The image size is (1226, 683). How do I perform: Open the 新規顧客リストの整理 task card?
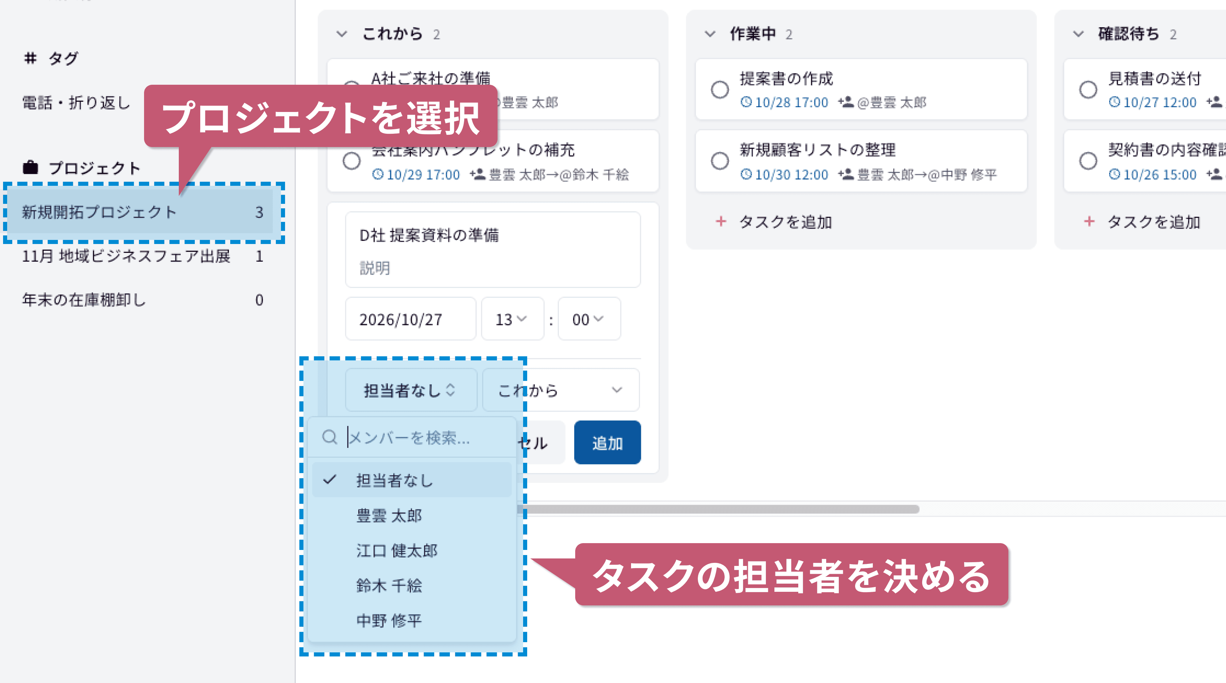861,161
